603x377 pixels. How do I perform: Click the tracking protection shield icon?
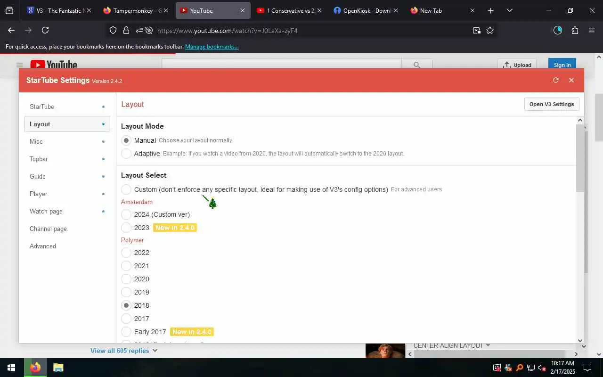coord(113,31)
